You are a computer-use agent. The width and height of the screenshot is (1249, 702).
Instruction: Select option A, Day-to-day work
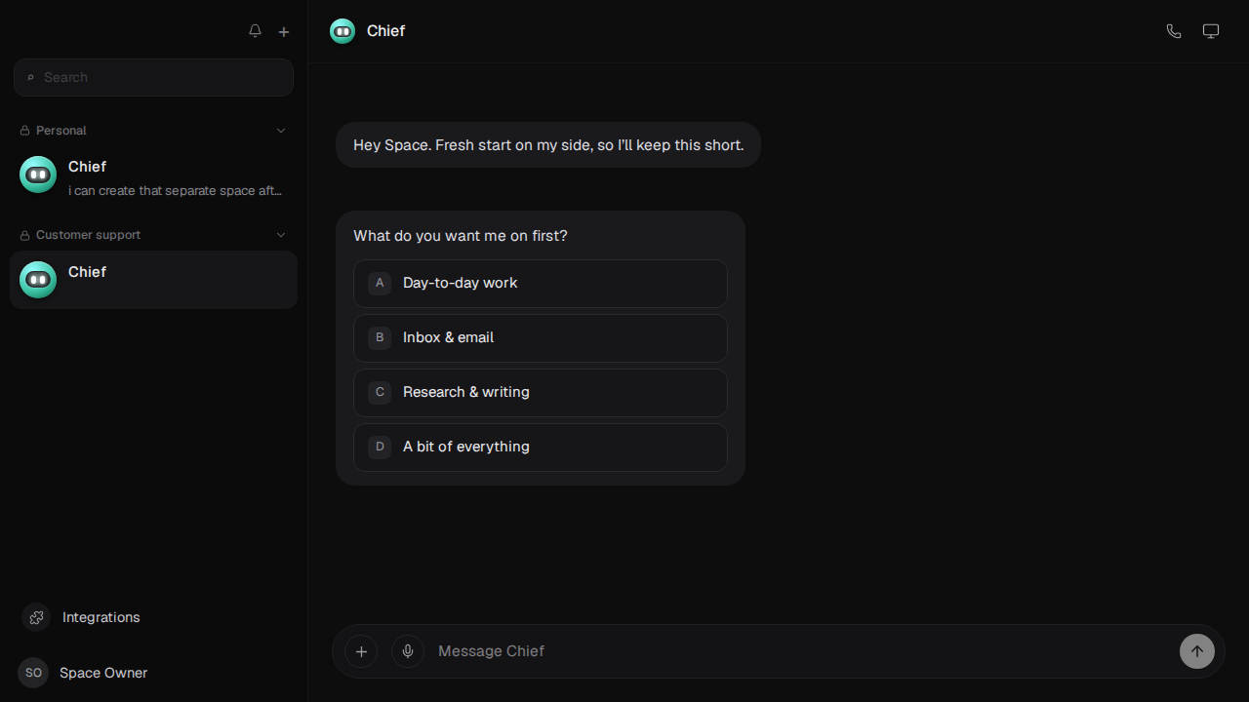(x=541, y=283)
